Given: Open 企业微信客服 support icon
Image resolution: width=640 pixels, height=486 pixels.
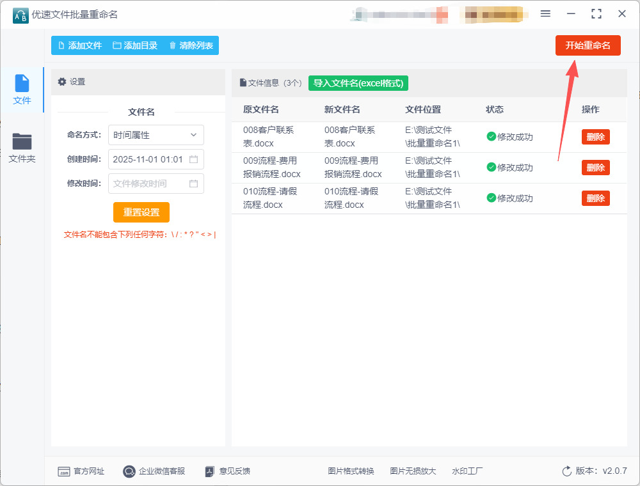Looking at the screenshot, I should coord(129,471).
